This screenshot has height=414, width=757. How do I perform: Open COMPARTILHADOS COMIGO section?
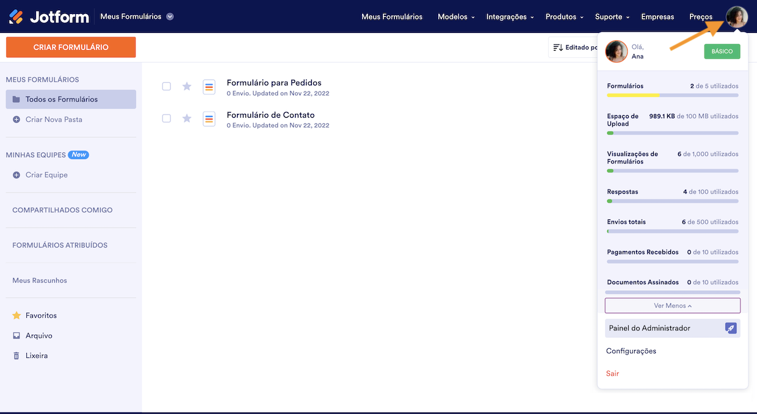62,210
